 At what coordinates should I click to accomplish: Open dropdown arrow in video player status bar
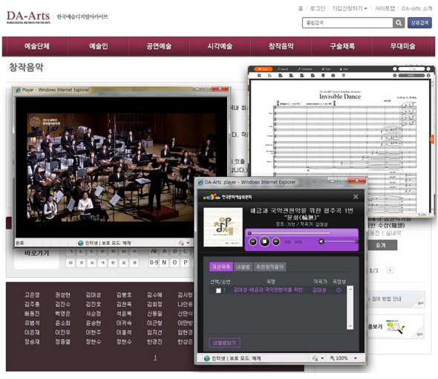(x=188, y=243)
